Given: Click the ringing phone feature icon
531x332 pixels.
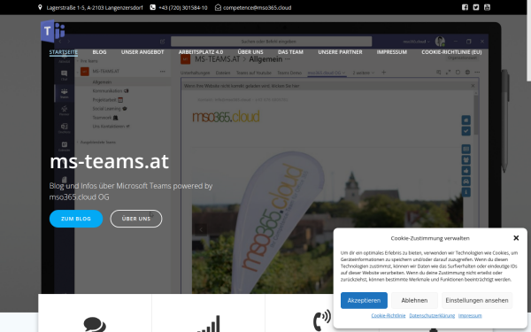Looking at the screenshot, I should tap(322, 320).
